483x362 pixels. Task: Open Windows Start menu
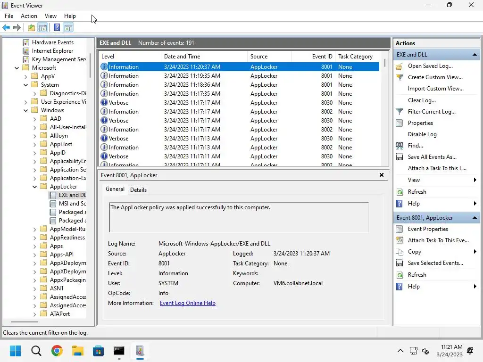point(15,351)
